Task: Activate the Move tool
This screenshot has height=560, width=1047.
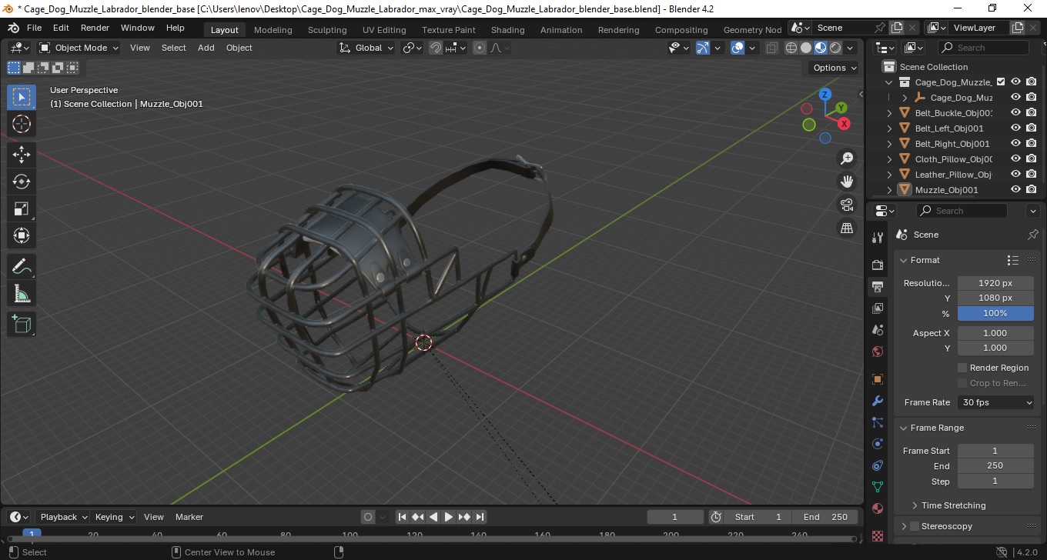Action: coord(22,155)
